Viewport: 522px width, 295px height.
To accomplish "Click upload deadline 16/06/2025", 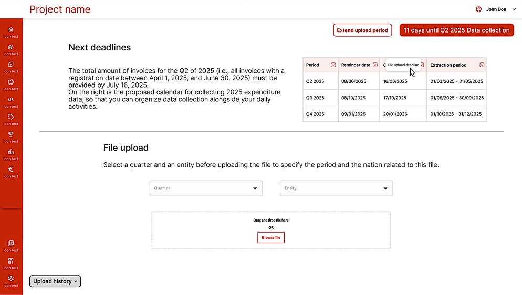I will [x=395, y=81].
